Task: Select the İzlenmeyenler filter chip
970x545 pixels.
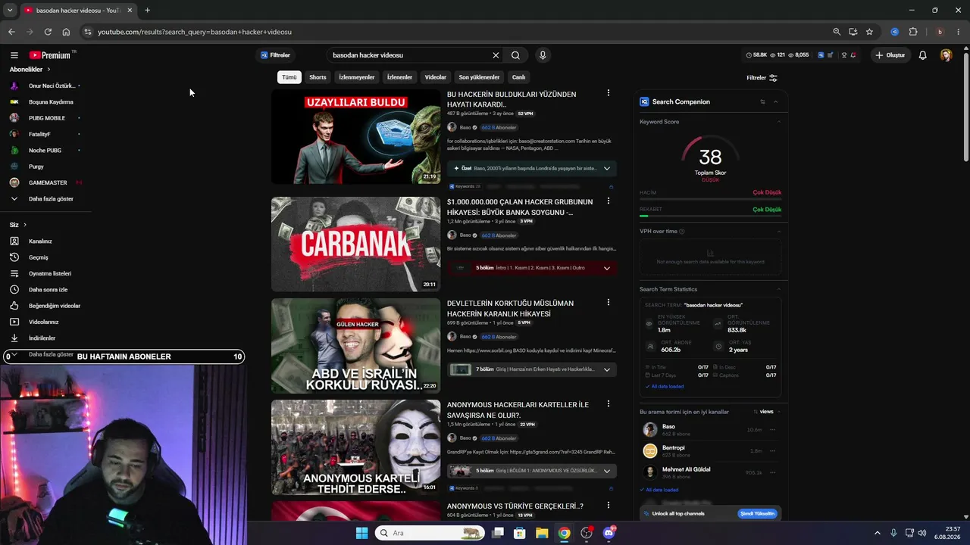Action: 356,77
